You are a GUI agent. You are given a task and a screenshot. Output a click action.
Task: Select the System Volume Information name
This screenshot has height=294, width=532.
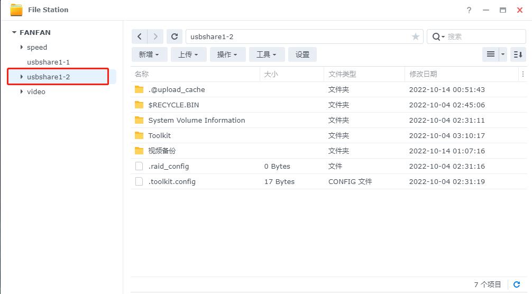(x=196, y=120)
